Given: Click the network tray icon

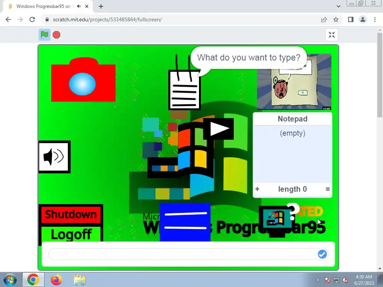Looking at the screenshot, I should point(336,280).
